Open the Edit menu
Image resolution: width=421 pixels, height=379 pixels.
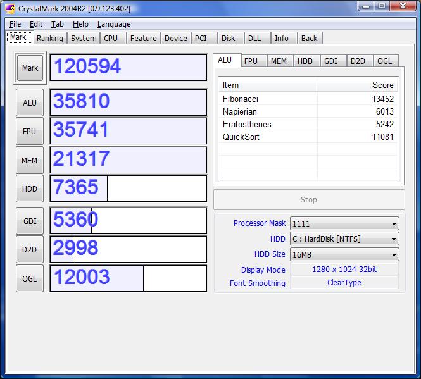[x=36, y=24]
